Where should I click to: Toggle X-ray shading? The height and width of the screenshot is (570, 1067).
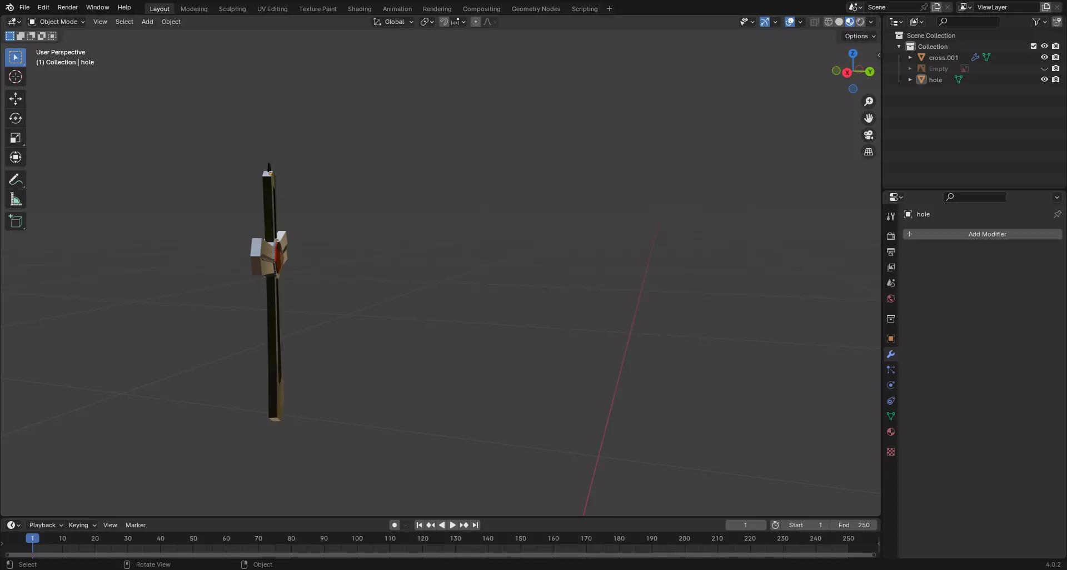click(x=814, y=22)
